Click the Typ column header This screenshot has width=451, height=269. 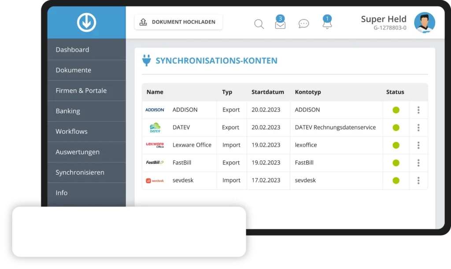point(227,92)
